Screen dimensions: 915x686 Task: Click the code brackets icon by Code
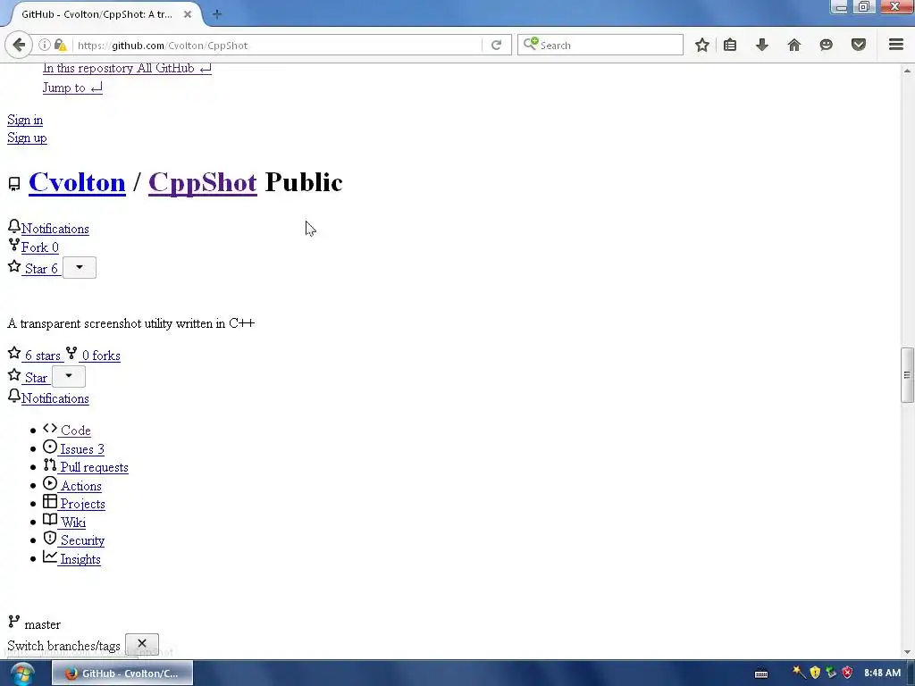(x=50, y=428)
